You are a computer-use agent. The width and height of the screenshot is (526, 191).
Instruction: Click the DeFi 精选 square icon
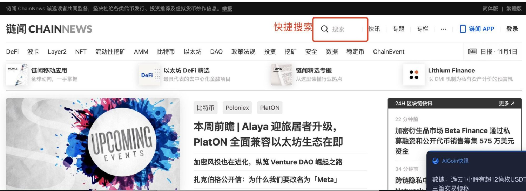pyautogui.click(x=149, y=75)
